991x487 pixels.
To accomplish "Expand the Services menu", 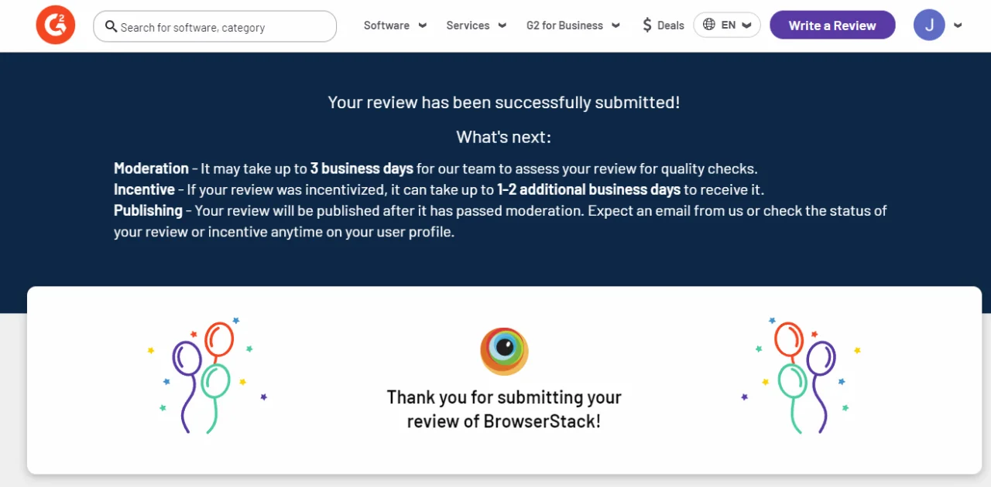I will [476, 26].
